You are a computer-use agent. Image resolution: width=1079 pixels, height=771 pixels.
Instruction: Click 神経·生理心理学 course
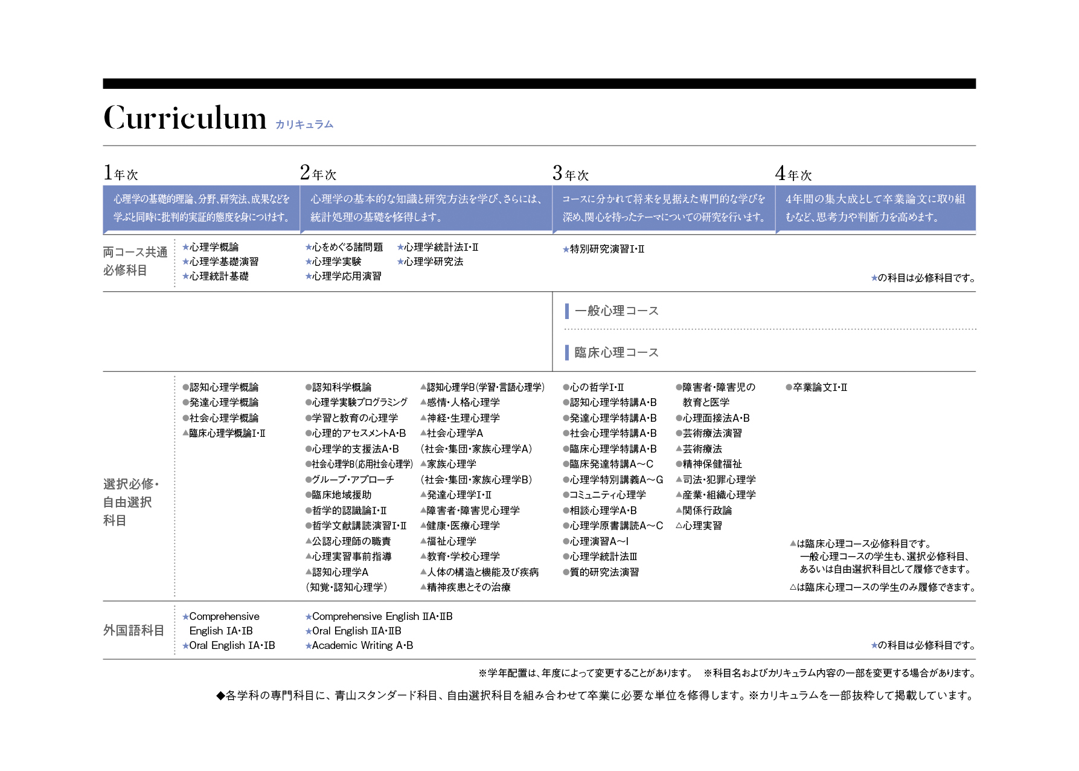[x=460, y=418]
